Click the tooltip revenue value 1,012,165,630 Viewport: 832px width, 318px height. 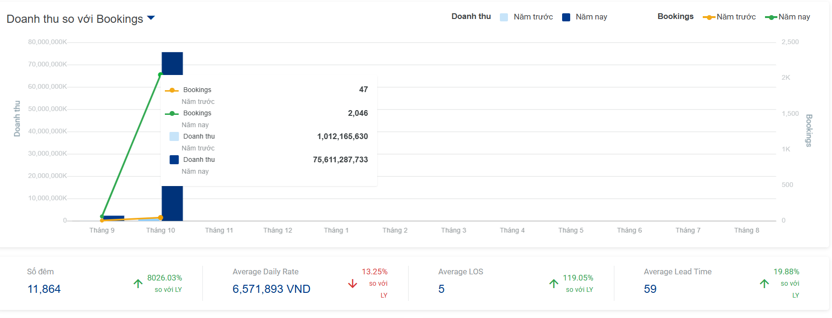pyautogui.click(x=343, y=136)
